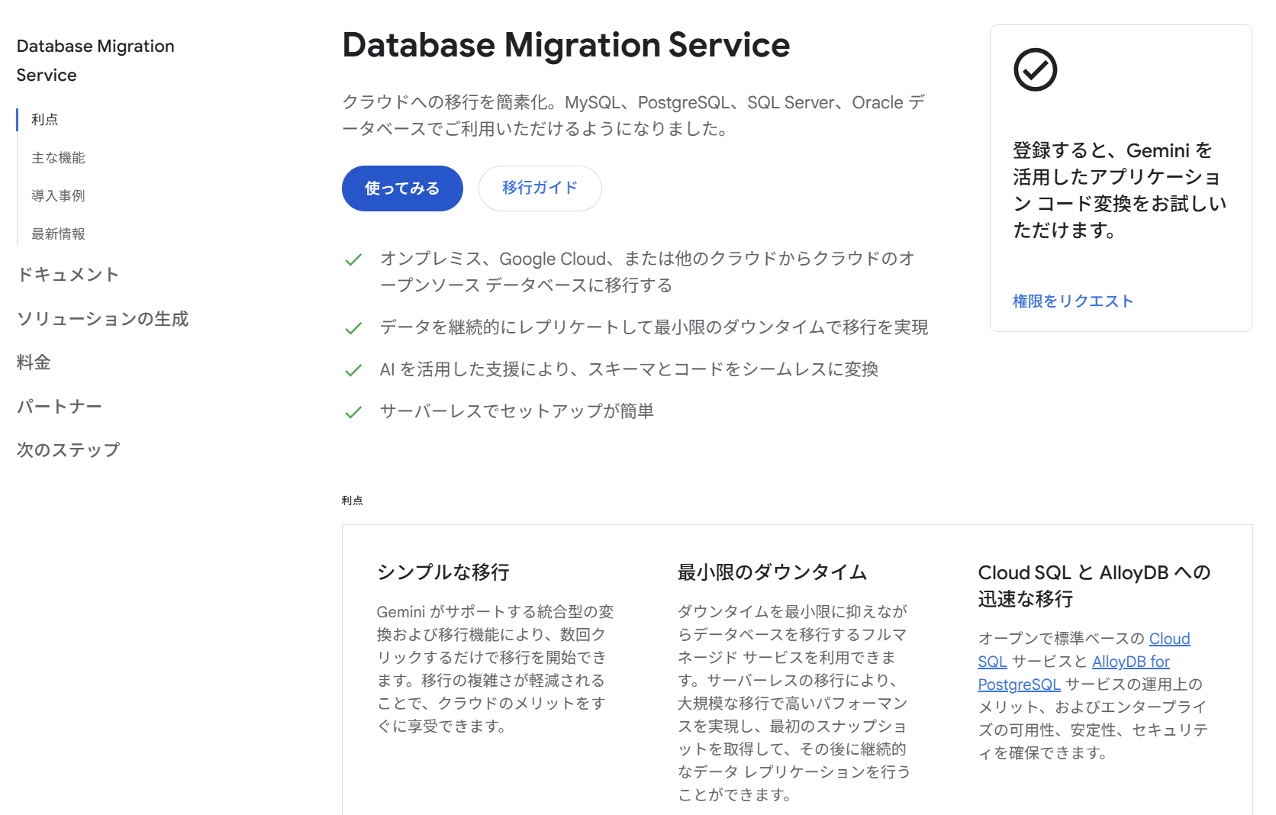Screen dimensions: 1276x815
Task: Click the Database Migration Service main heading
Action: (566, 45)
